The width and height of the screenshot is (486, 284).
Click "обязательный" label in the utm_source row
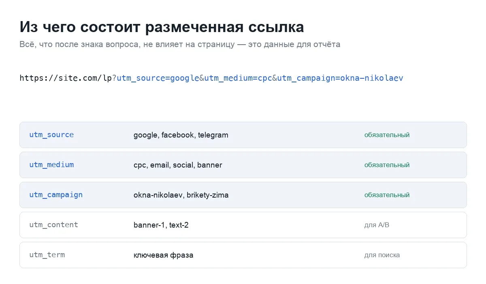387,135
